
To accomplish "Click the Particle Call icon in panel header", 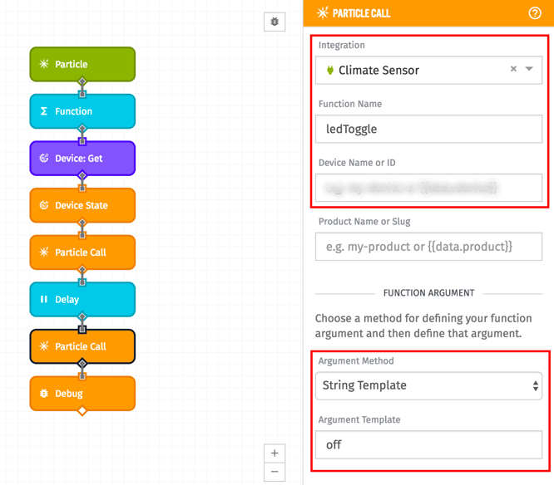I will click(323, 13).
